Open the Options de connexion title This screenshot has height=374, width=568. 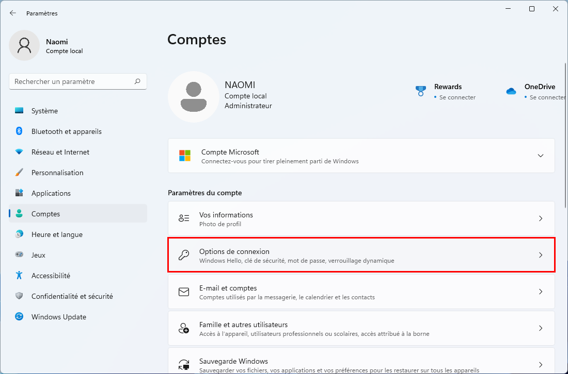coord(234,251)
